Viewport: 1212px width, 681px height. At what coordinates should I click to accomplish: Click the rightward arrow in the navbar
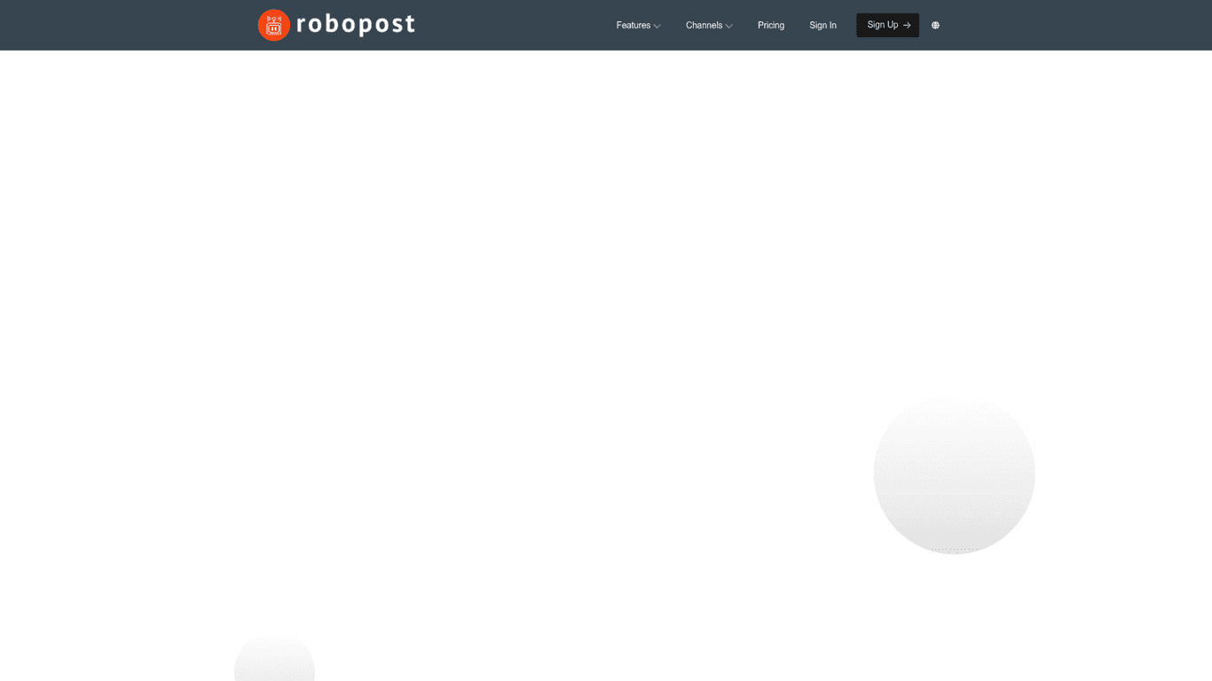(907, 25)
